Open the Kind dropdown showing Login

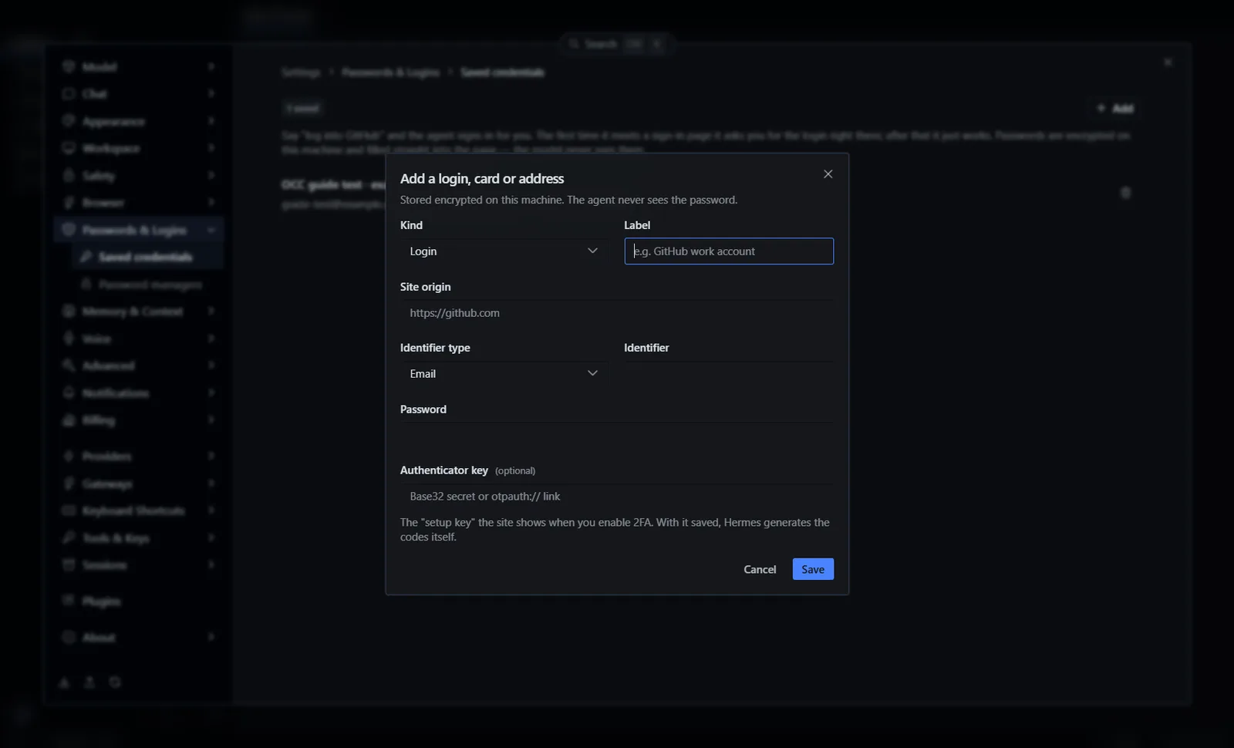point(504,251)
